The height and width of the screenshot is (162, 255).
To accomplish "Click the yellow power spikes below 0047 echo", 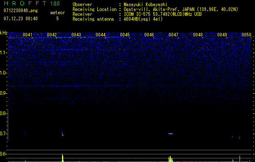I will coord(171,159).
